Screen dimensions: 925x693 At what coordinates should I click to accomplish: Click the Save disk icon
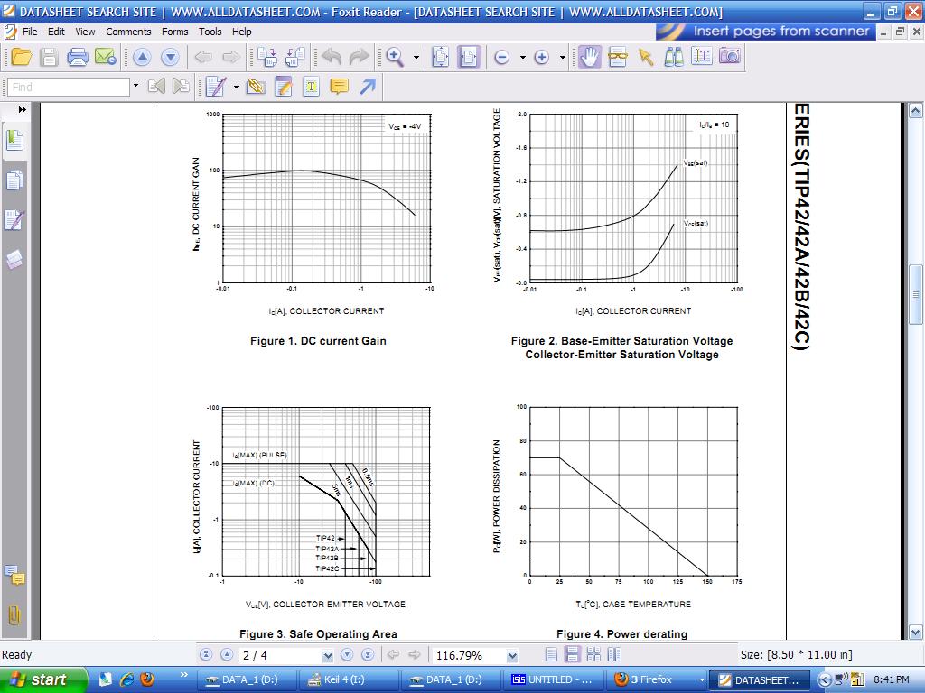tap(49, 57)
